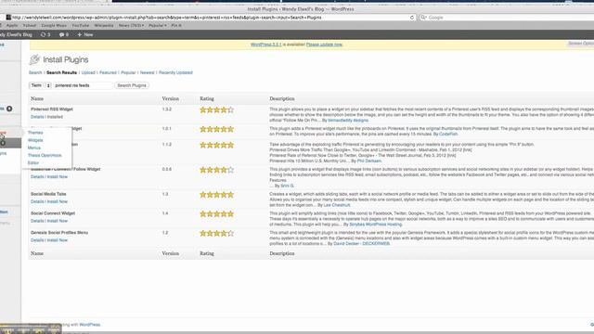Expand the News bookmarks folder
Screen dimensions: 594x334
click(x=131, y=25)
